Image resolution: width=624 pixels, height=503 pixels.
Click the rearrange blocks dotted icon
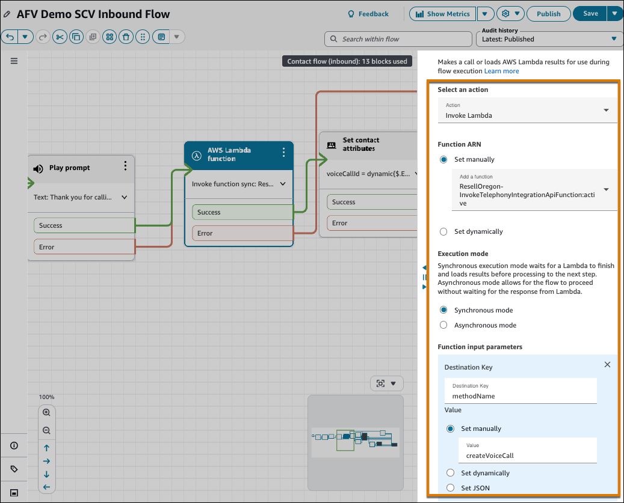(x=143, y=37)
